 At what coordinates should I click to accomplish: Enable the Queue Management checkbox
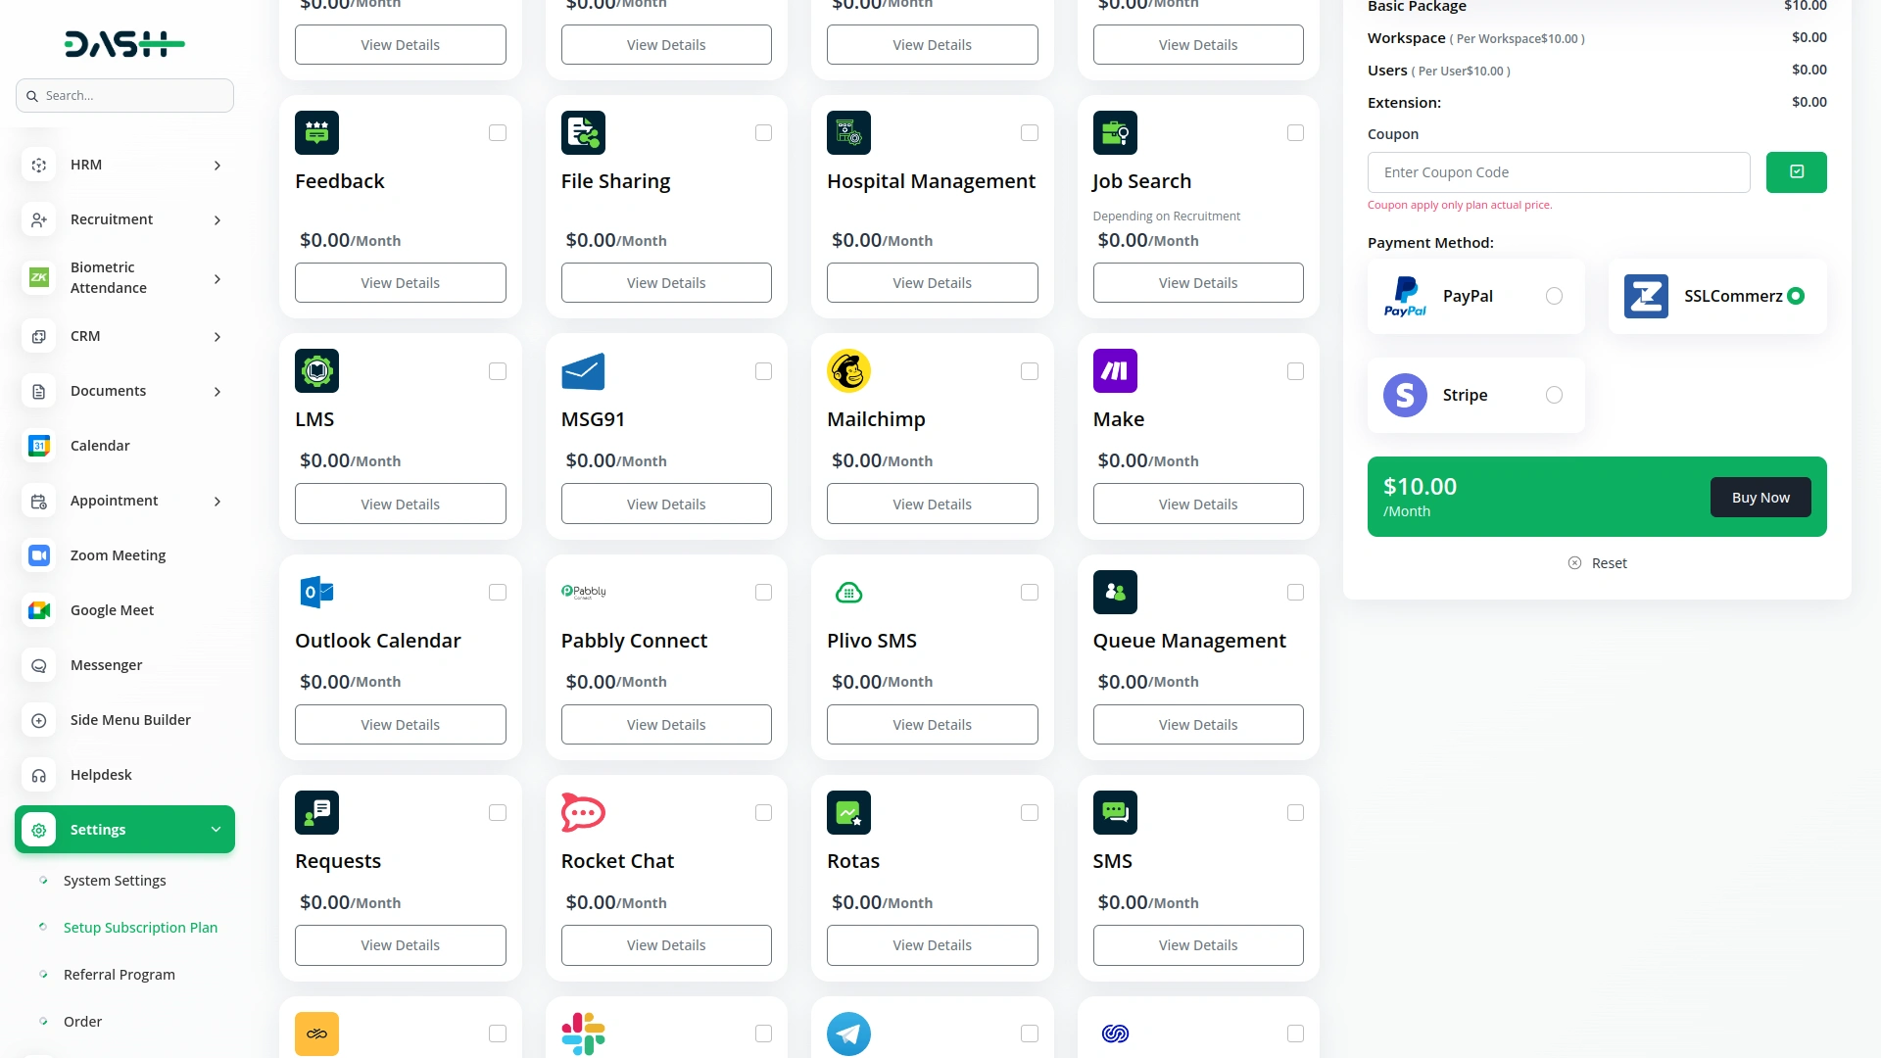(1295, 593)
